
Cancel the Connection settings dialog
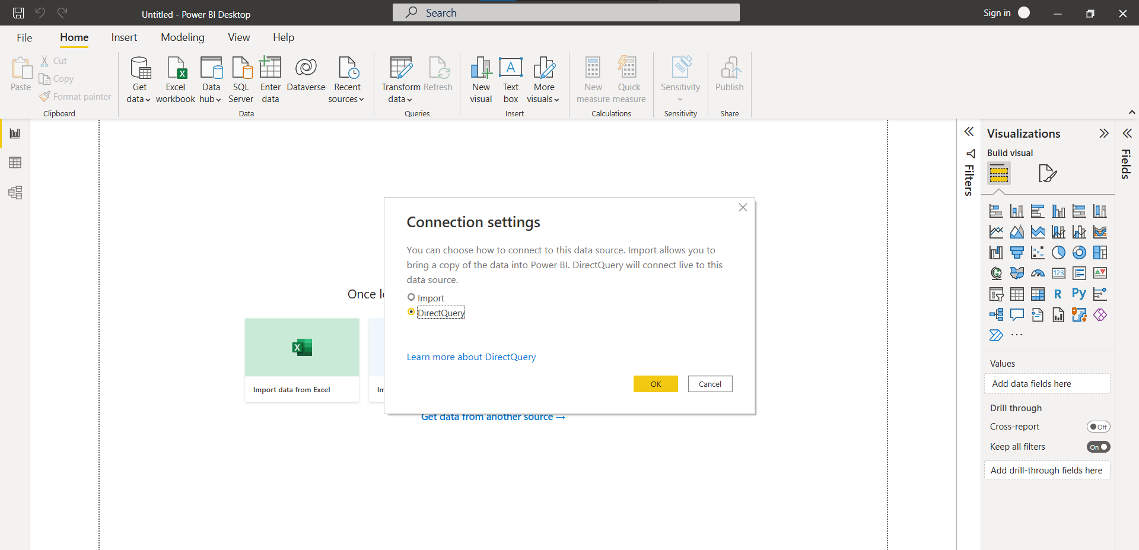tap(710, 384)
